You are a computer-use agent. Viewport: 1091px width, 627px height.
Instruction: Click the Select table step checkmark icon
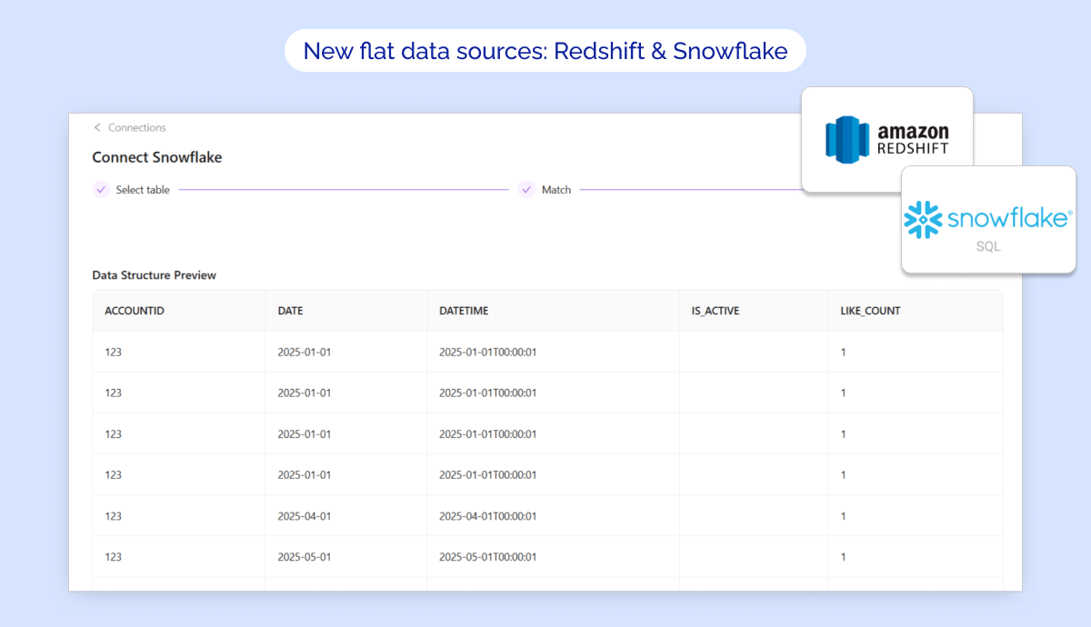tap(101, 190)
